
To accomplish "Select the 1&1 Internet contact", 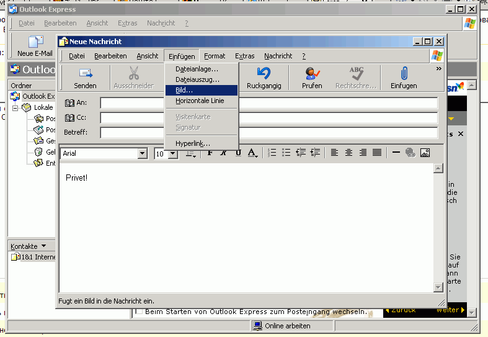I will point(33,257).
